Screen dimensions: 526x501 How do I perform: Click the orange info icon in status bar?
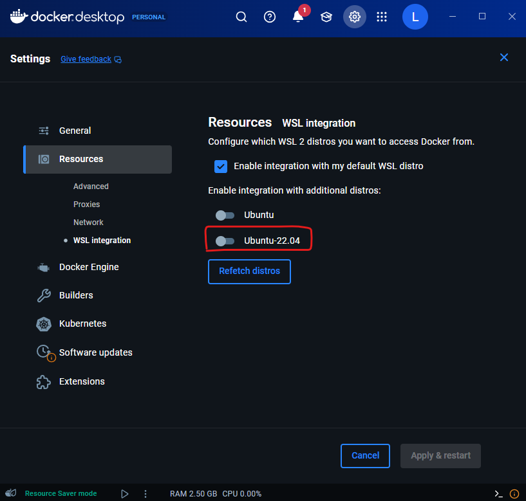(x=514, y=494)
